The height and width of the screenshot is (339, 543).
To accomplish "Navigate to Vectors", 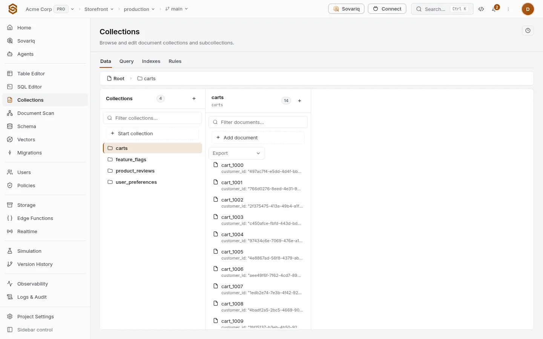I will click(x=45, y=140).
